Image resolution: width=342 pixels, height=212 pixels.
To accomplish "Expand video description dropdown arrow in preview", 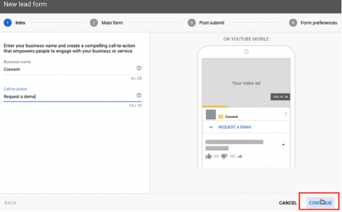I will (x=284, y=145).
